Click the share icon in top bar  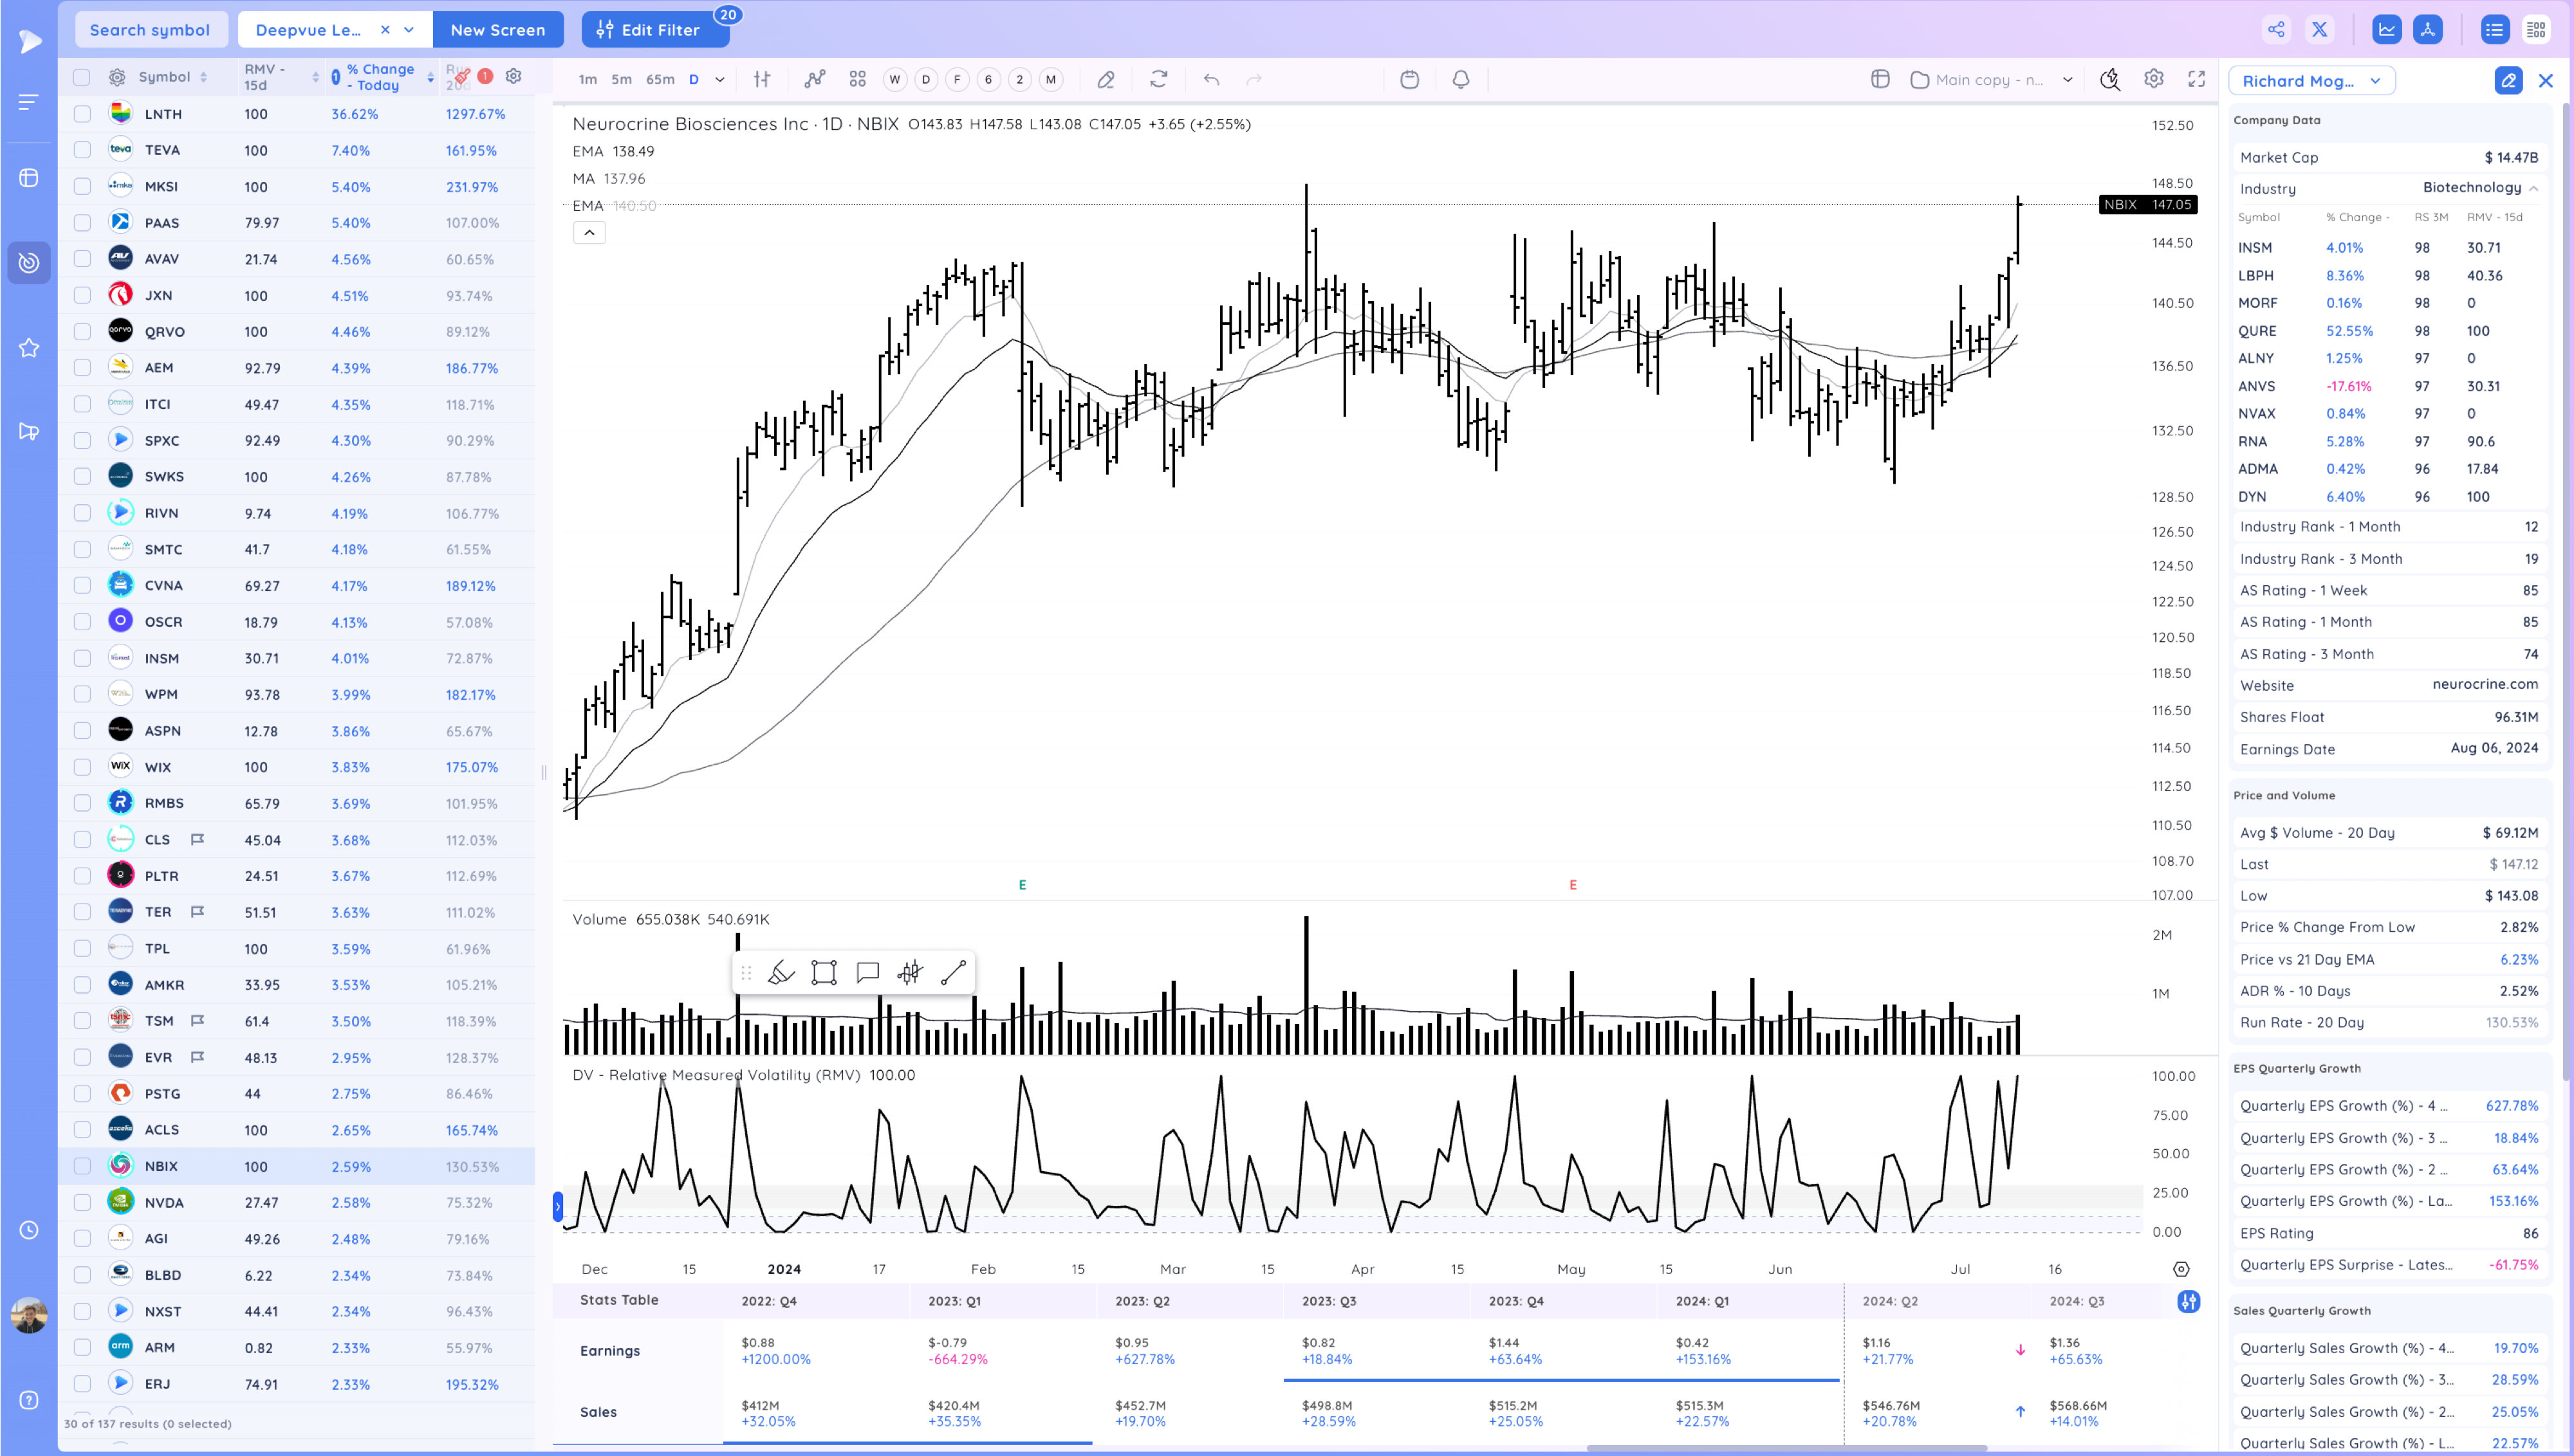tap(2276, 30)
